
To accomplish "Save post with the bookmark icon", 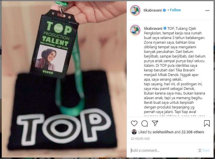I will (x=207, y=123).
